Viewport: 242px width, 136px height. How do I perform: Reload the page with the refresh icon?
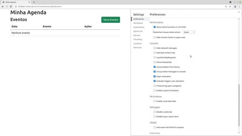[x=11, y=6]
